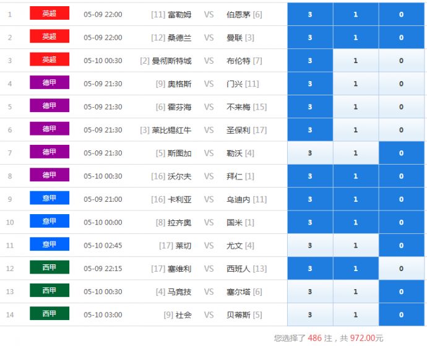Toggle 0 for 社会 vs 贝蒂斯
Screen dimensions: 427x346
[402, 314]
